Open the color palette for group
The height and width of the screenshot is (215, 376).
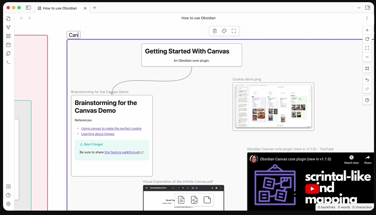tap(224, 31)
